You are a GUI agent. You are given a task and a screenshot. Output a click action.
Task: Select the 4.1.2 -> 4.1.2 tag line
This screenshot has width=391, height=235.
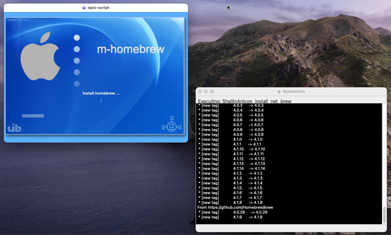pos(231,173)
